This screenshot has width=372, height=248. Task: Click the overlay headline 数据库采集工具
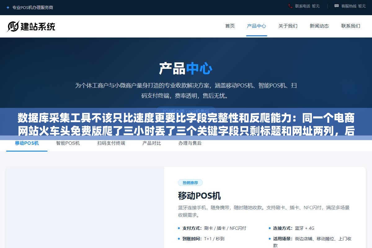point(186,125)
